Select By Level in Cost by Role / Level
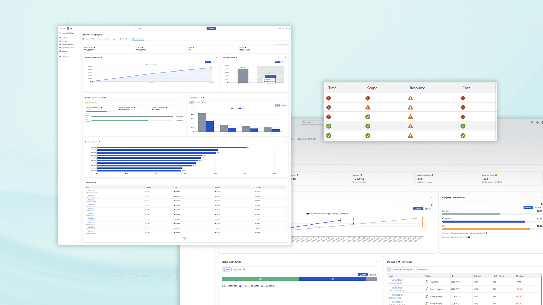This screenshot has width=543, height=305. [198, 103]
